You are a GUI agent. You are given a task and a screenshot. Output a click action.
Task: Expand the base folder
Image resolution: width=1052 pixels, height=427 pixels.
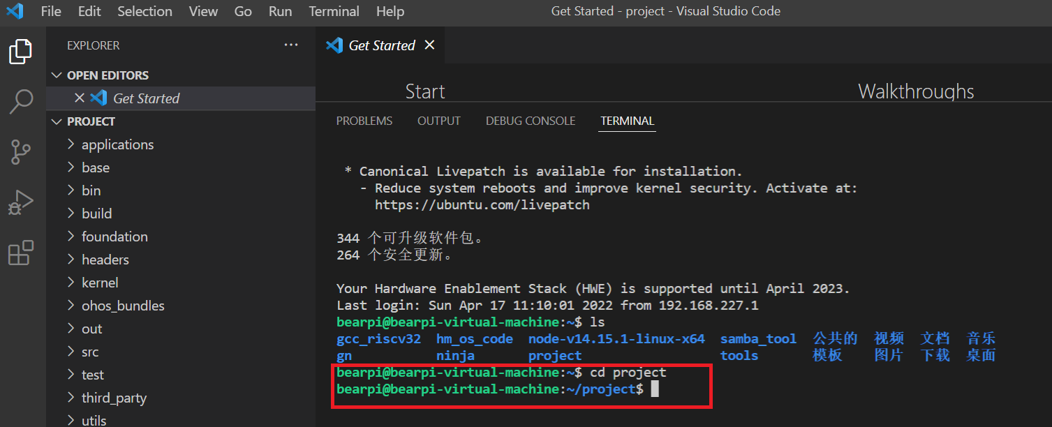[181, 167]
